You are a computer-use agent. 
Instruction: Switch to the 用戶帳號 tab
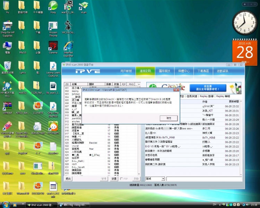pyautogui.click(x=126, y=71)
